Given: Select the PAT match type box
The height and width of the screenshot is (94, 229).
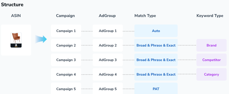Looking at the screenshot, I should point(156,88).
